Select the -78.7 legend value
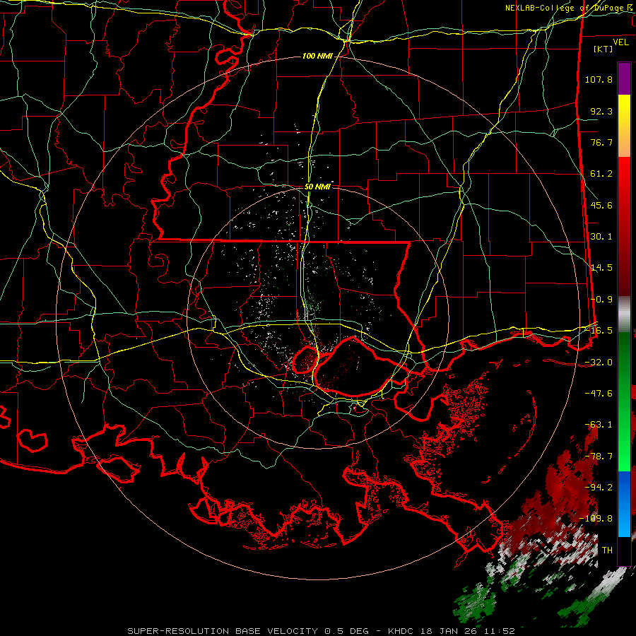Screen dimensions: 636x636 pyautogui.click(x=599, y=457)
